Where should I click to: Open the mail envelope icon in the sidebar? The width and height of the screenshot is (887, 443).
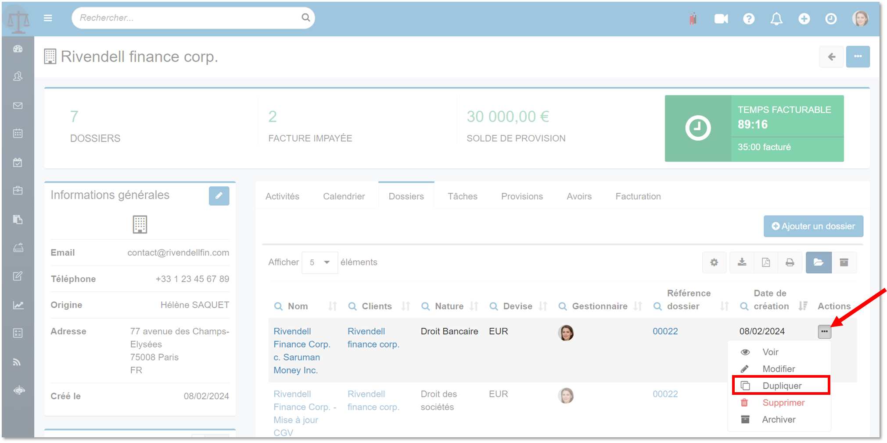click(x=18, y=106)
